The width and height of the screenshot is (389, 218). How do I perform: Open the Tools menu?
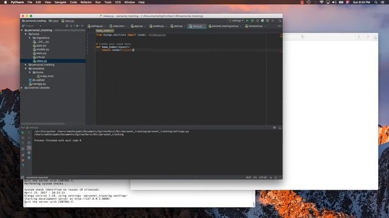[108, 2]
